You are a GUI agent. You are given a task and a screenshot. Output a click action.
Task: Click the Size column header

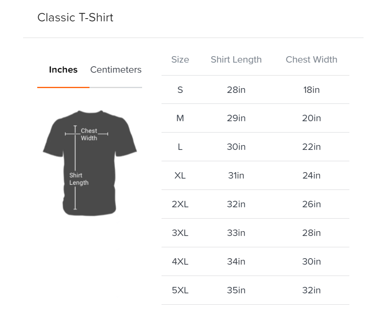[x=180, y=60]
